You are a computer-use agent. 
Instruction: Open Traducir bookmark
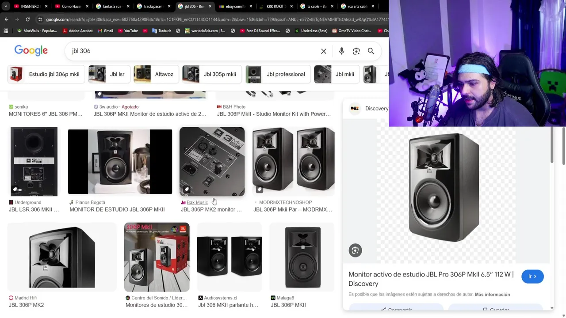[161, 31]
